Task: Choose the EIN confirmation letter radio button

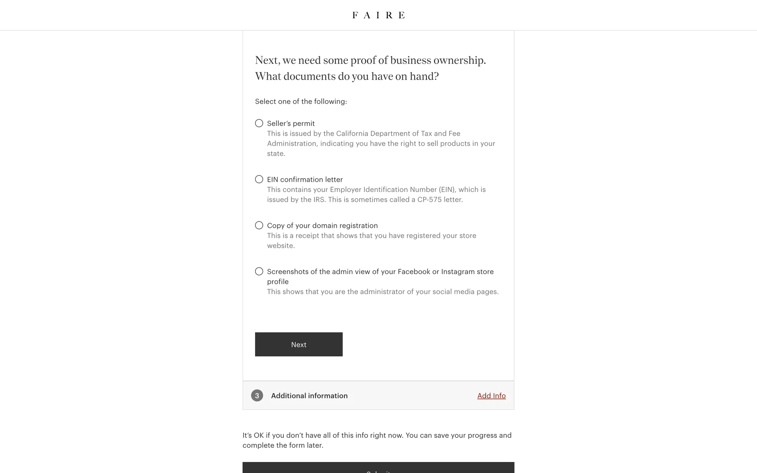Action: tap(259, 179)
